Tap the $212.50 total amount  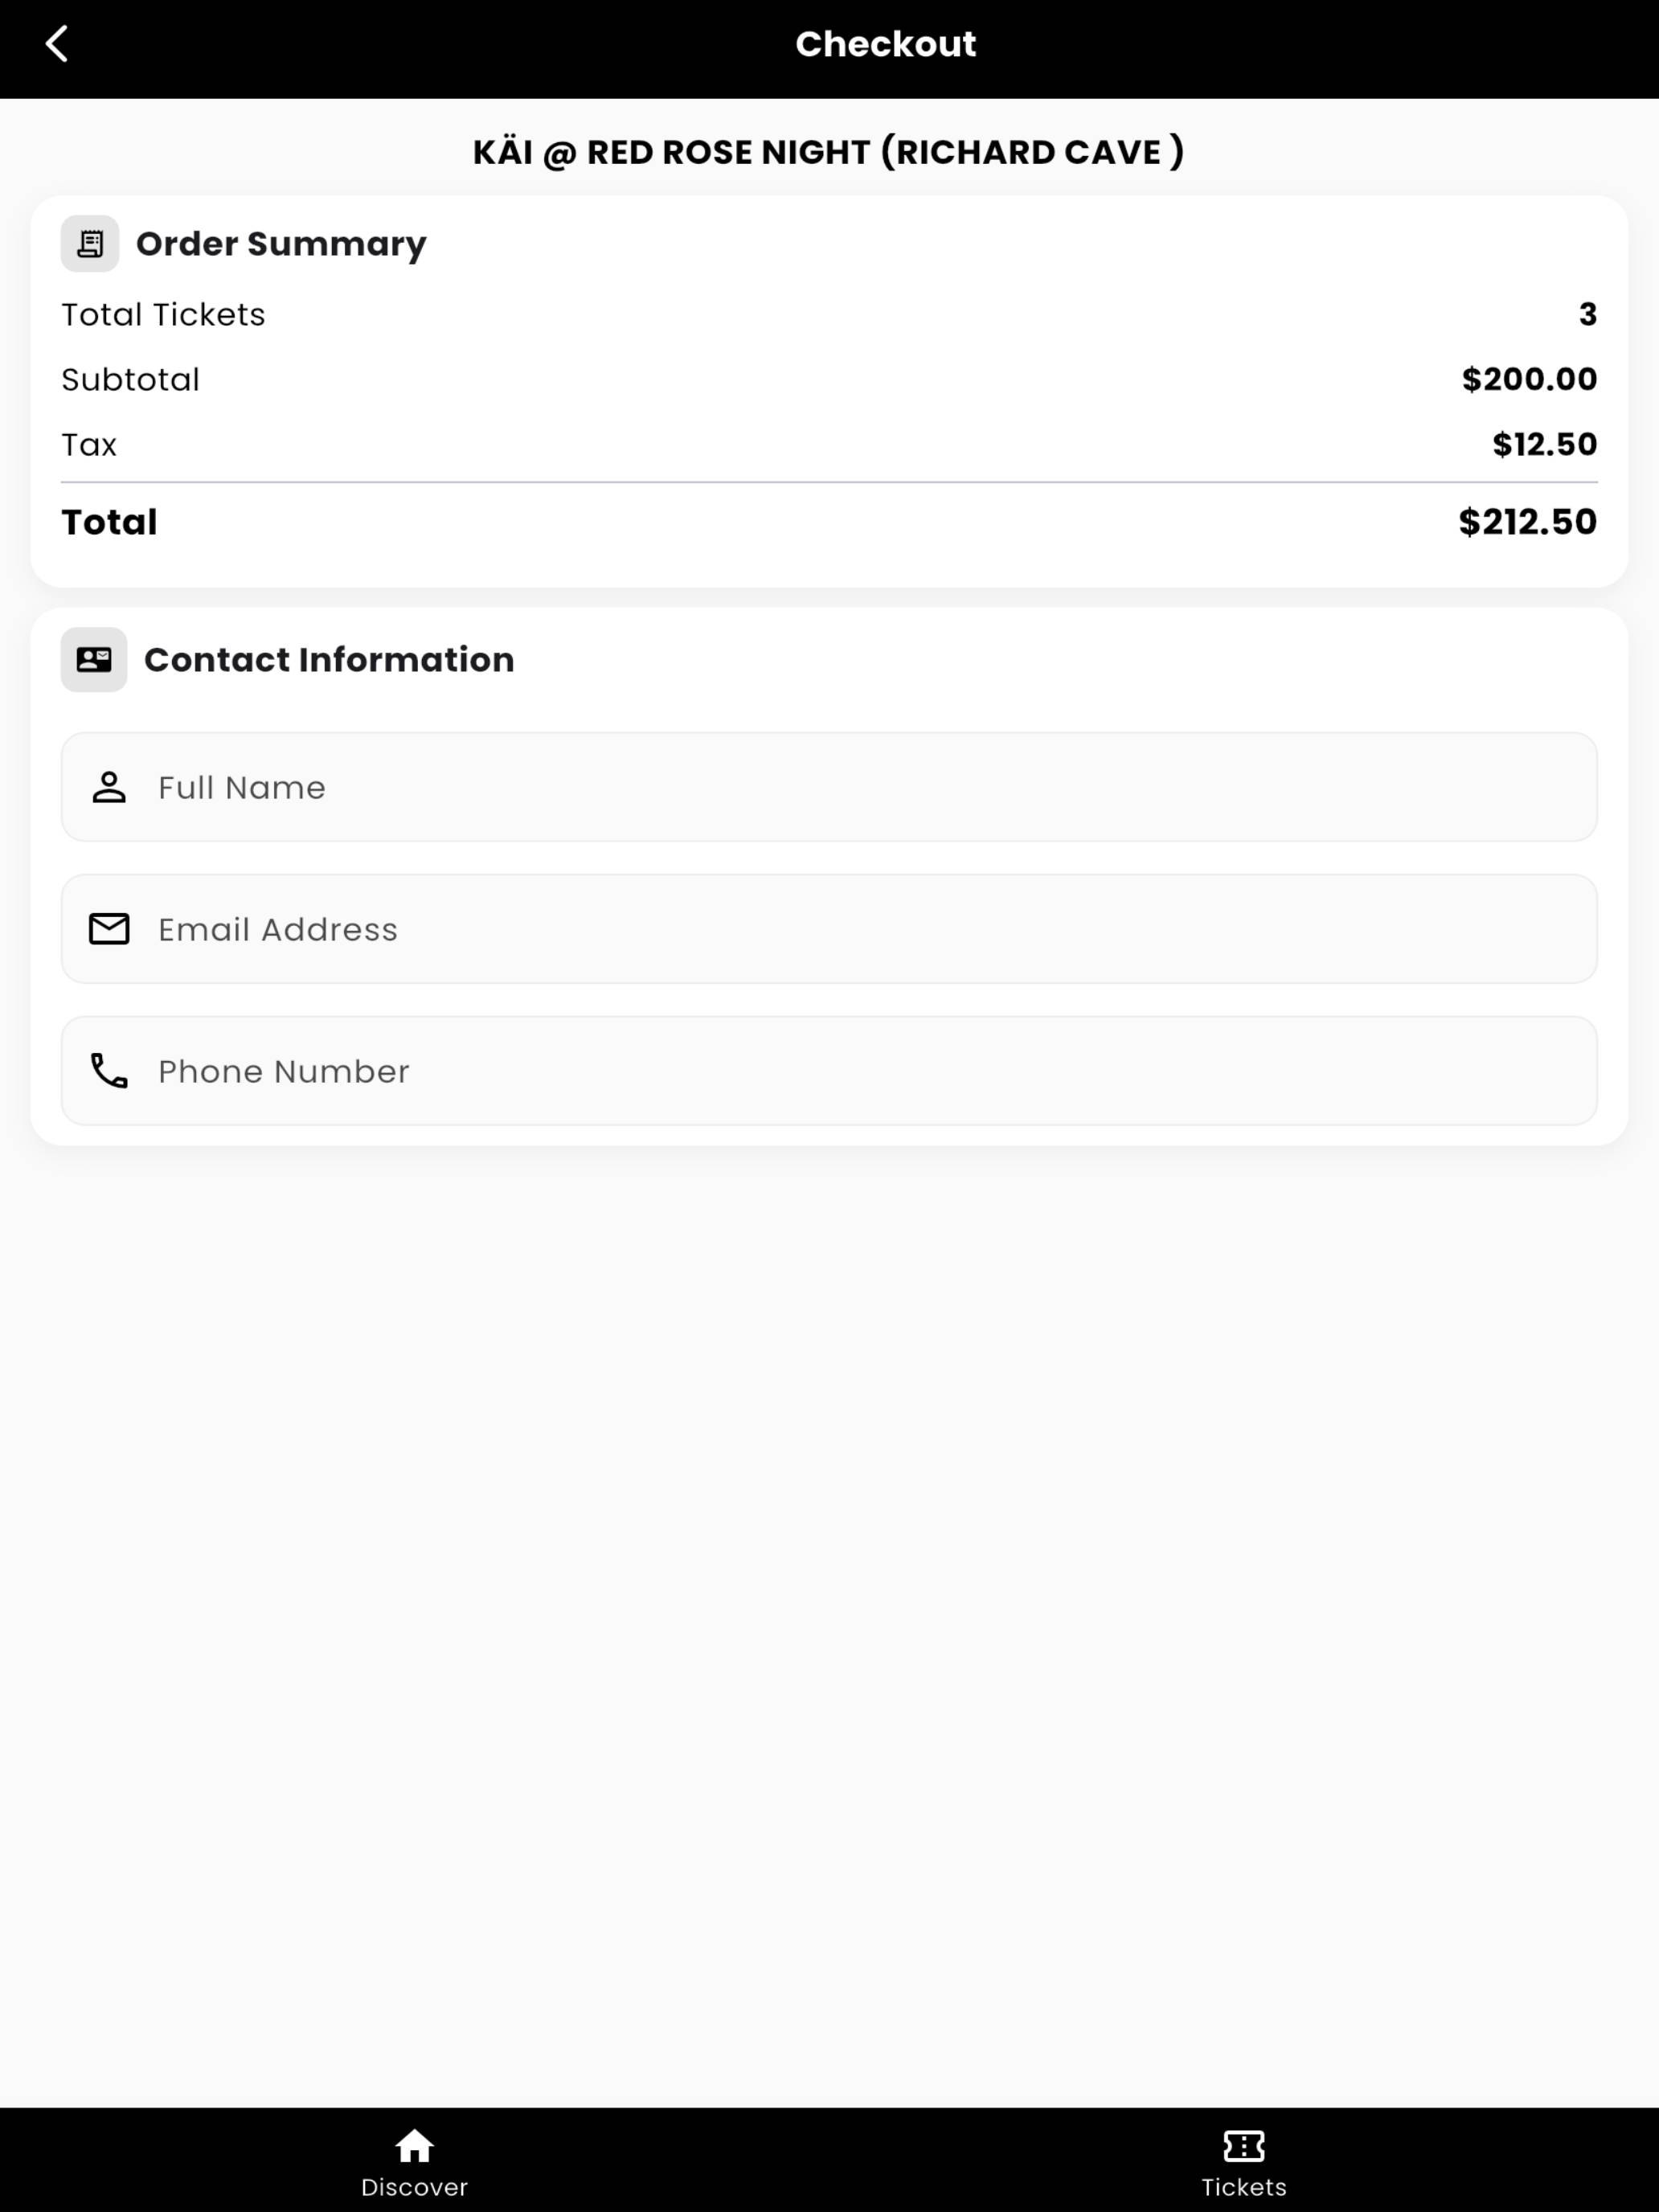tap(1527, 522)
